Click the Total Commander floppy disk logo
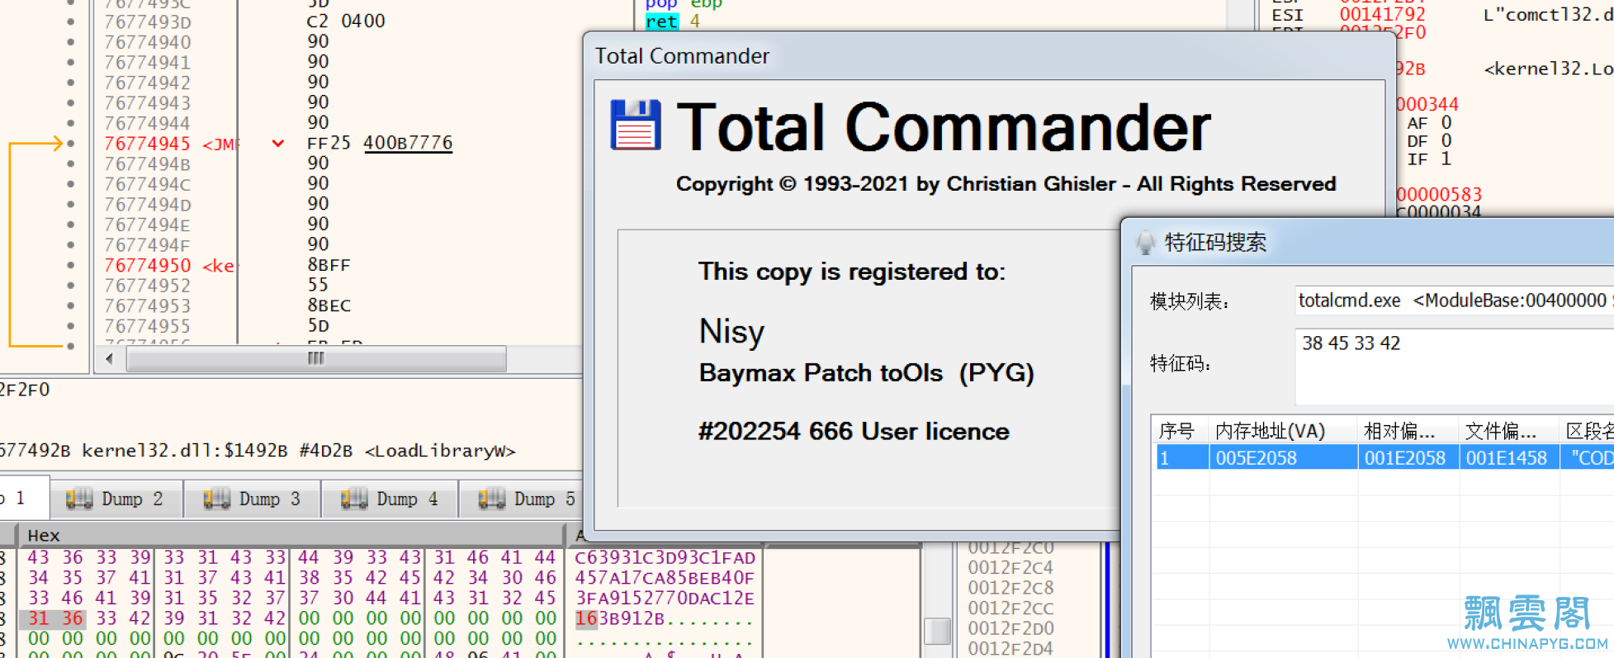The width and height of the screenshot is (1614, 658). click(636, 125)
